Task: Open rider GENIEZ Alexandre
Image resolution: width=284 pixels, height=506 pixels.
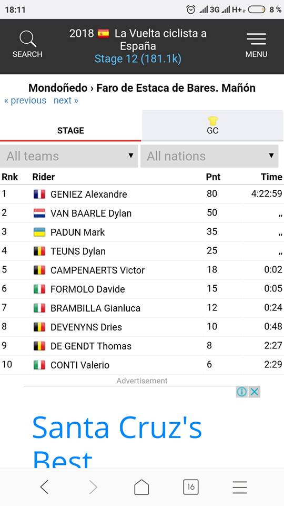Action: click(88, 194)
